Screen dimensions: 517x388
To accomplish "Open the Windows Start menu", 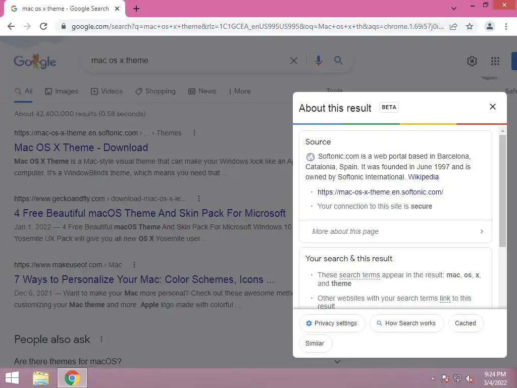I will (x=12, y=378).
